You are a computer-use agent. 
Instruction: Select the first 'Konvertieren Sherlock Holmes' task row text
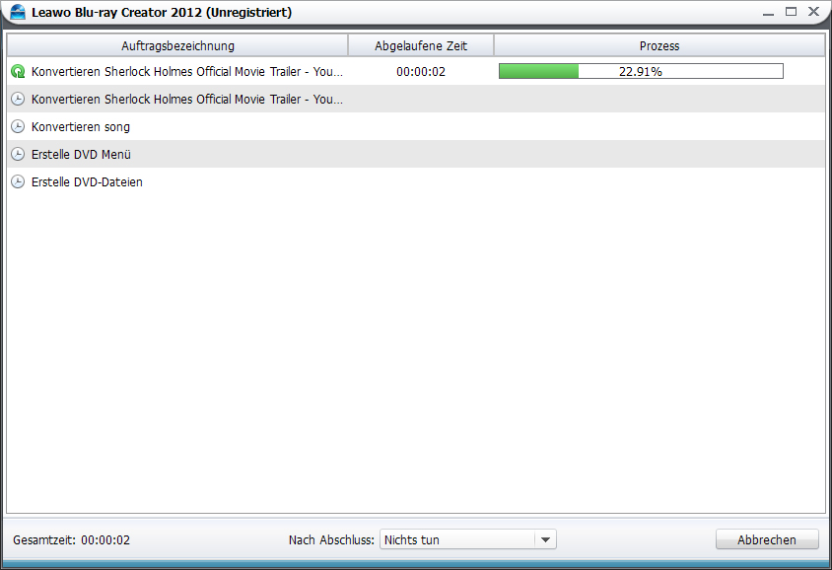[186, 72]
